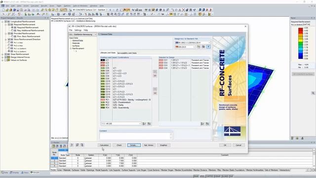
Task: Click add-selected single arrow between load lists
Action: (x=155, y=72)
